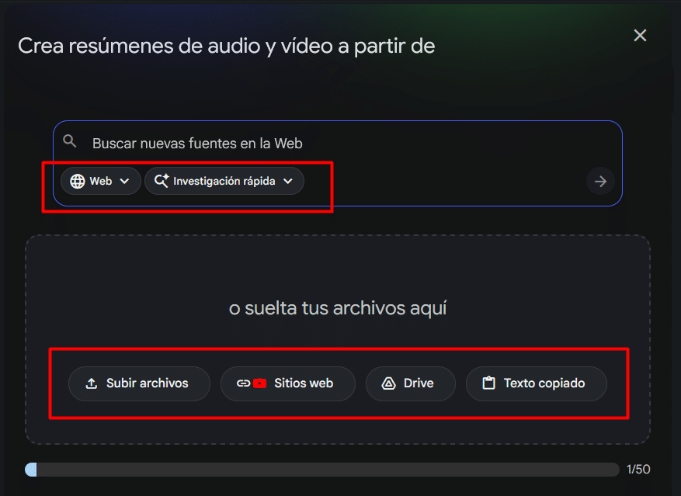Toggle the Web source filter on

[100, 180]
